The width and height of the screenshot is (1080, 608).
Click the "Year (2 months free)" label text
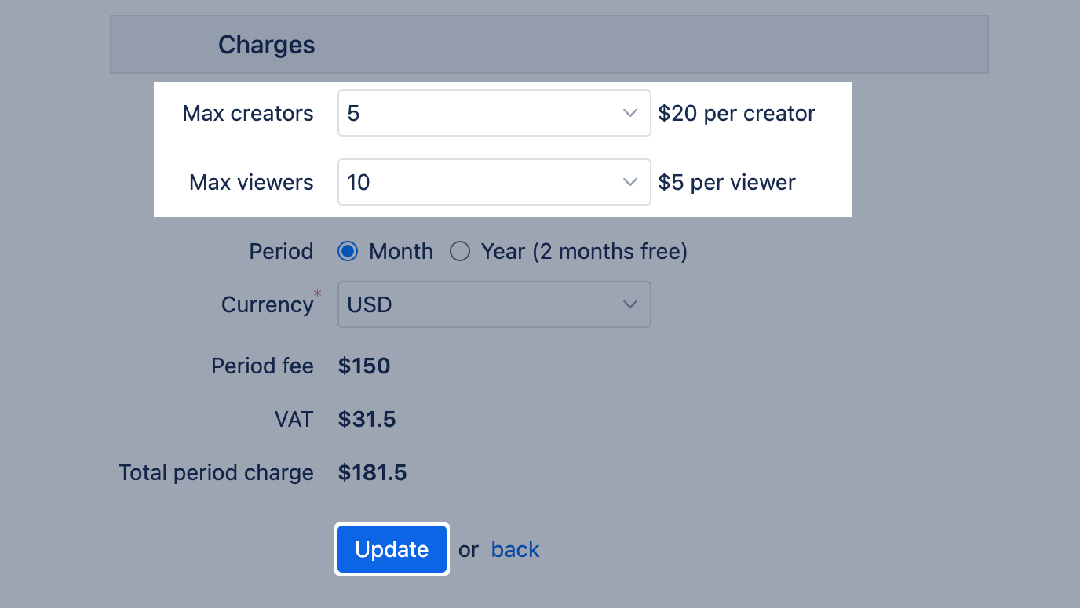point(584,251)
